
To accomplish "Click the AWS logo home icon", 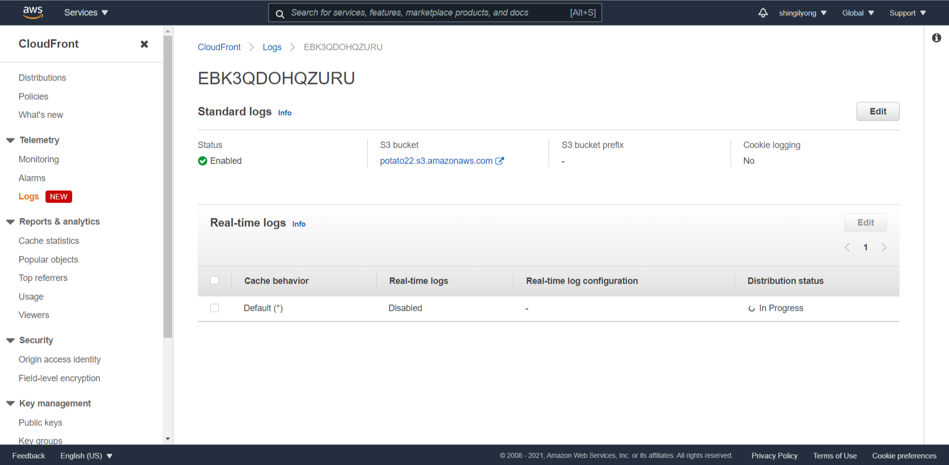I will tap(33, 12).
